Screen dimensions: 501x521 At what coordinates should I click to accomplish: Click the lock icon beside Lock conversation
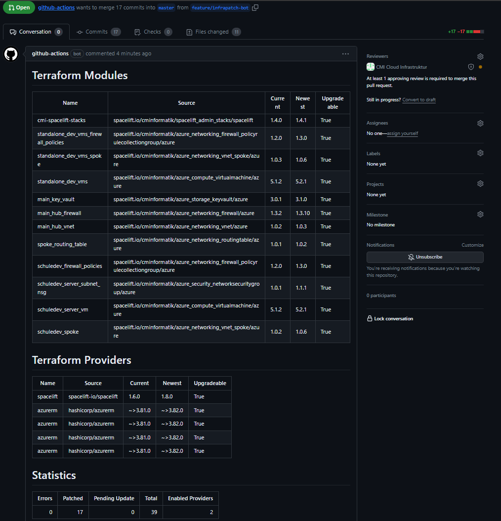coord(370,318)
